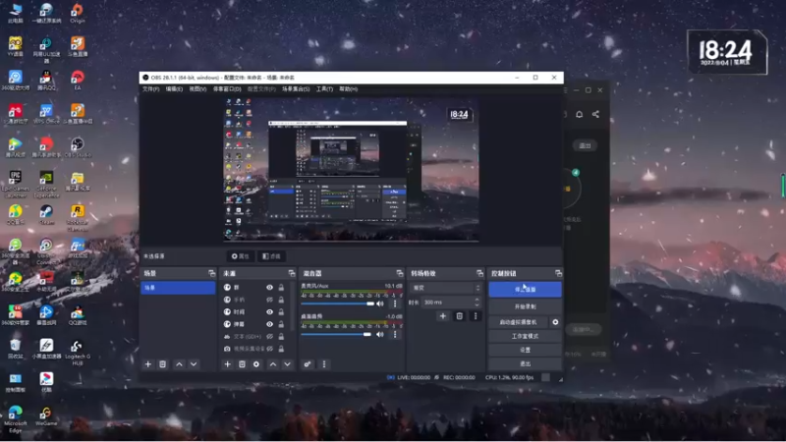Open the desktop audio channel three-dot menu
Image resolution: width=786 pixels, height=442 pixels.
coord(395,334)
